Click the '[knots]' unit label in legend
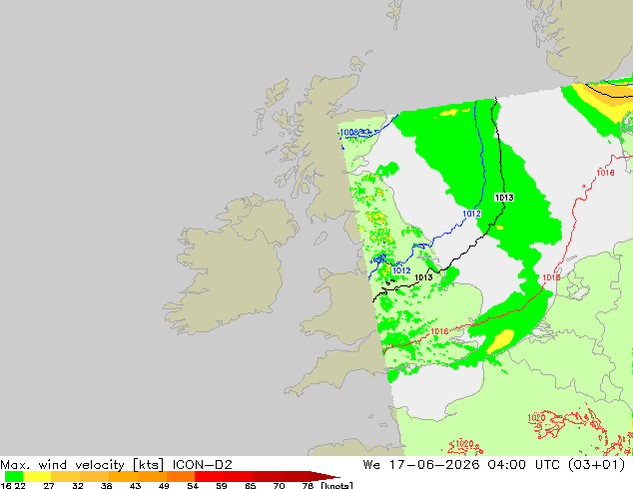The image size is (633, 489). pos(336,485)
